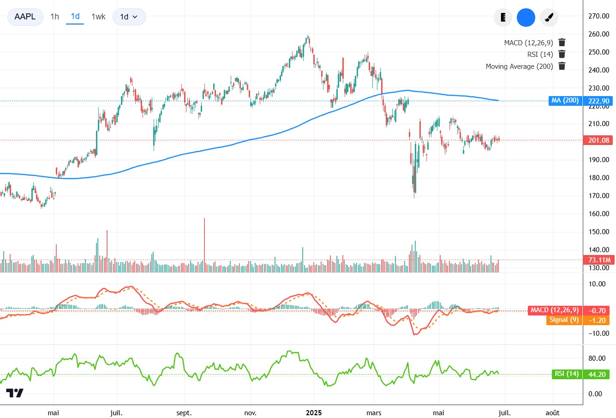
Task: Click the orange Signal (9) tag
Action: click(x=564, y=320)
